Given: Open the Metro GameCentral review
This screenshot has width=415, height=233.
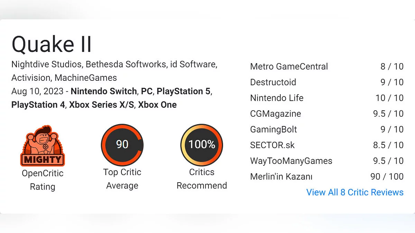Looking at the screenshot, I should tap(289, 66).
